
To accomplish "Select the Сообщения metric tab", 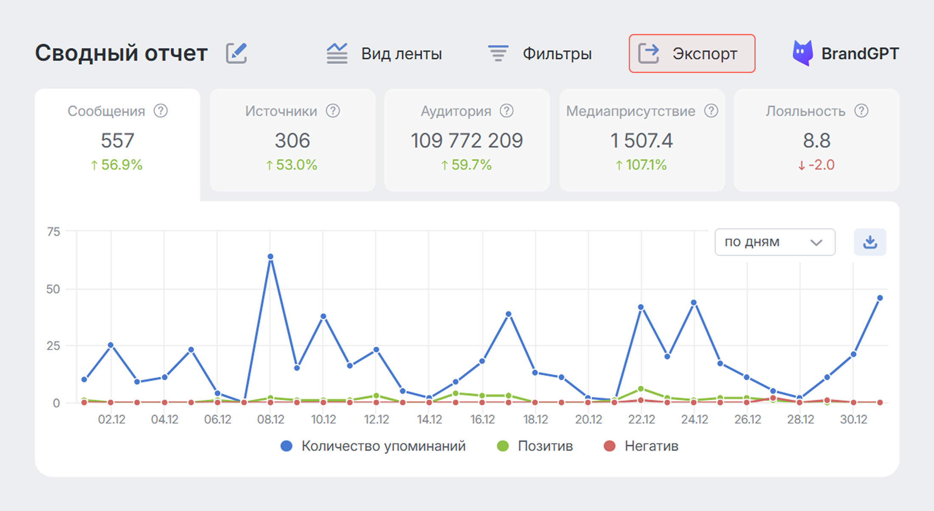I will (x=117, y=140).
